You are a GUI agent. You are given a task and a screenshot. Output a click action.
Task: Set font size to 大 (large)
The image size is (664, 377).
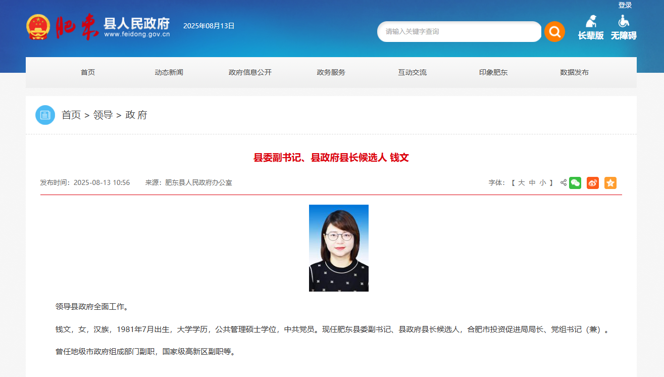click(x=522, y=183)
